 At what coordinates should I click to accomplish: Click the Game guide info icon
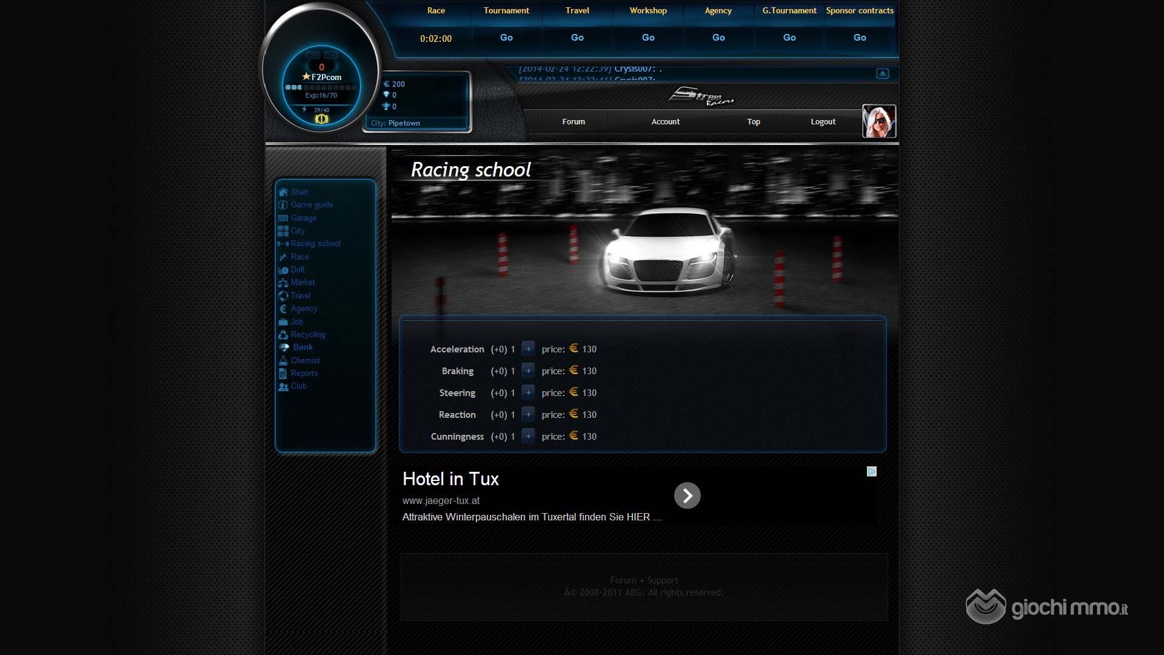(x=283, y=205)
